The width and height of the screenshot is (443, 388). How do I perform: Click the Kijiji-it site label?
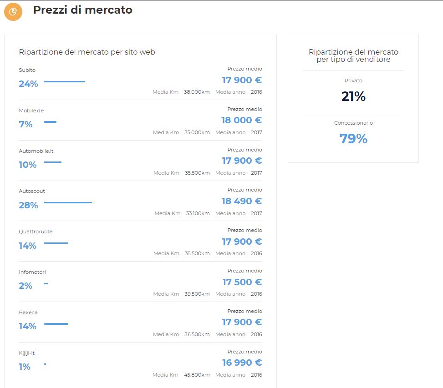tap(26, 353)
